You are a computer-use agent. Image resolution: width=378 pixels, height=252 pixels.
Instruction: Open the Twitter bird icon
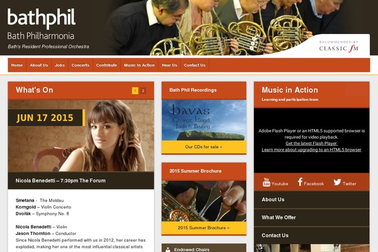pos(337,182)
